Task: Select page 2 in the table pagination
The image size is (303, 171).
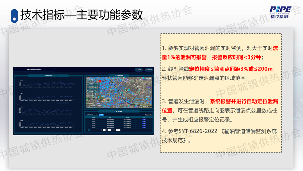Action: (x=91, y=130)
